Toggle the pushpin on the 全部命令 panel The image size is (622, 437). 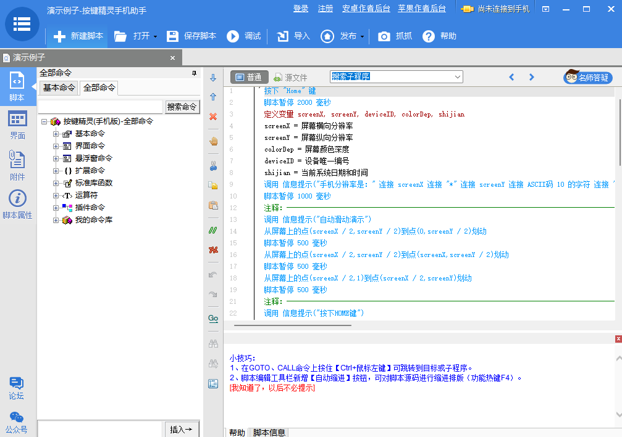tap(195, 73)
